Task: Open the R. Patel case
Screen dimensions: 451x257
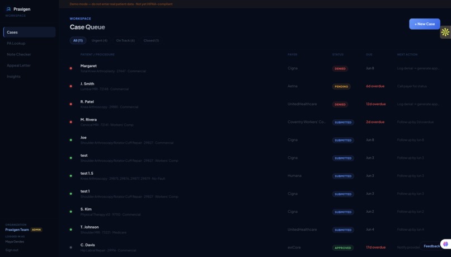Action: pos(255,104)
